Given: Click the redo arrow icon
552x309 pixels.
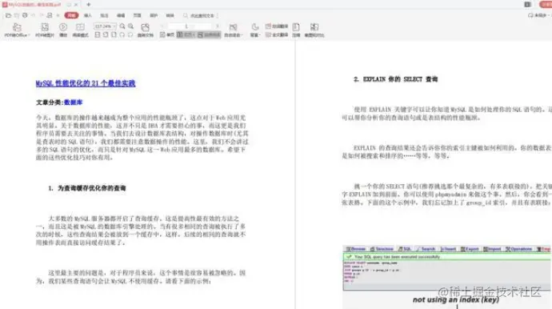Looking at the screenshot, I should [42, 15].
